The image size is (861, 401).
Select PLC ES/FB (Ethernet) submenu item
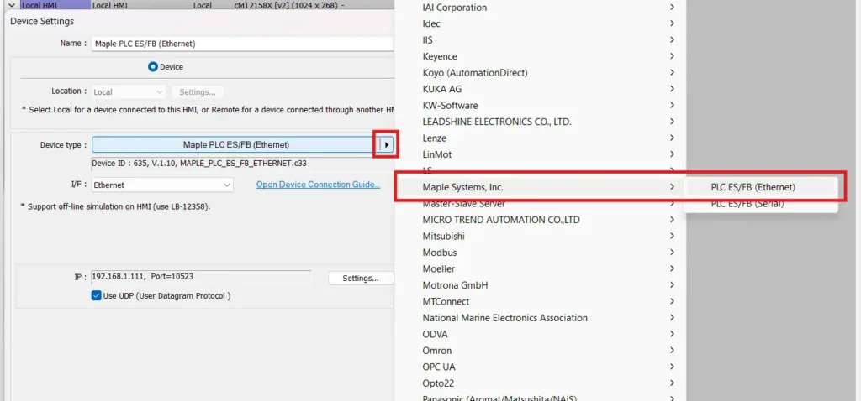760,187
